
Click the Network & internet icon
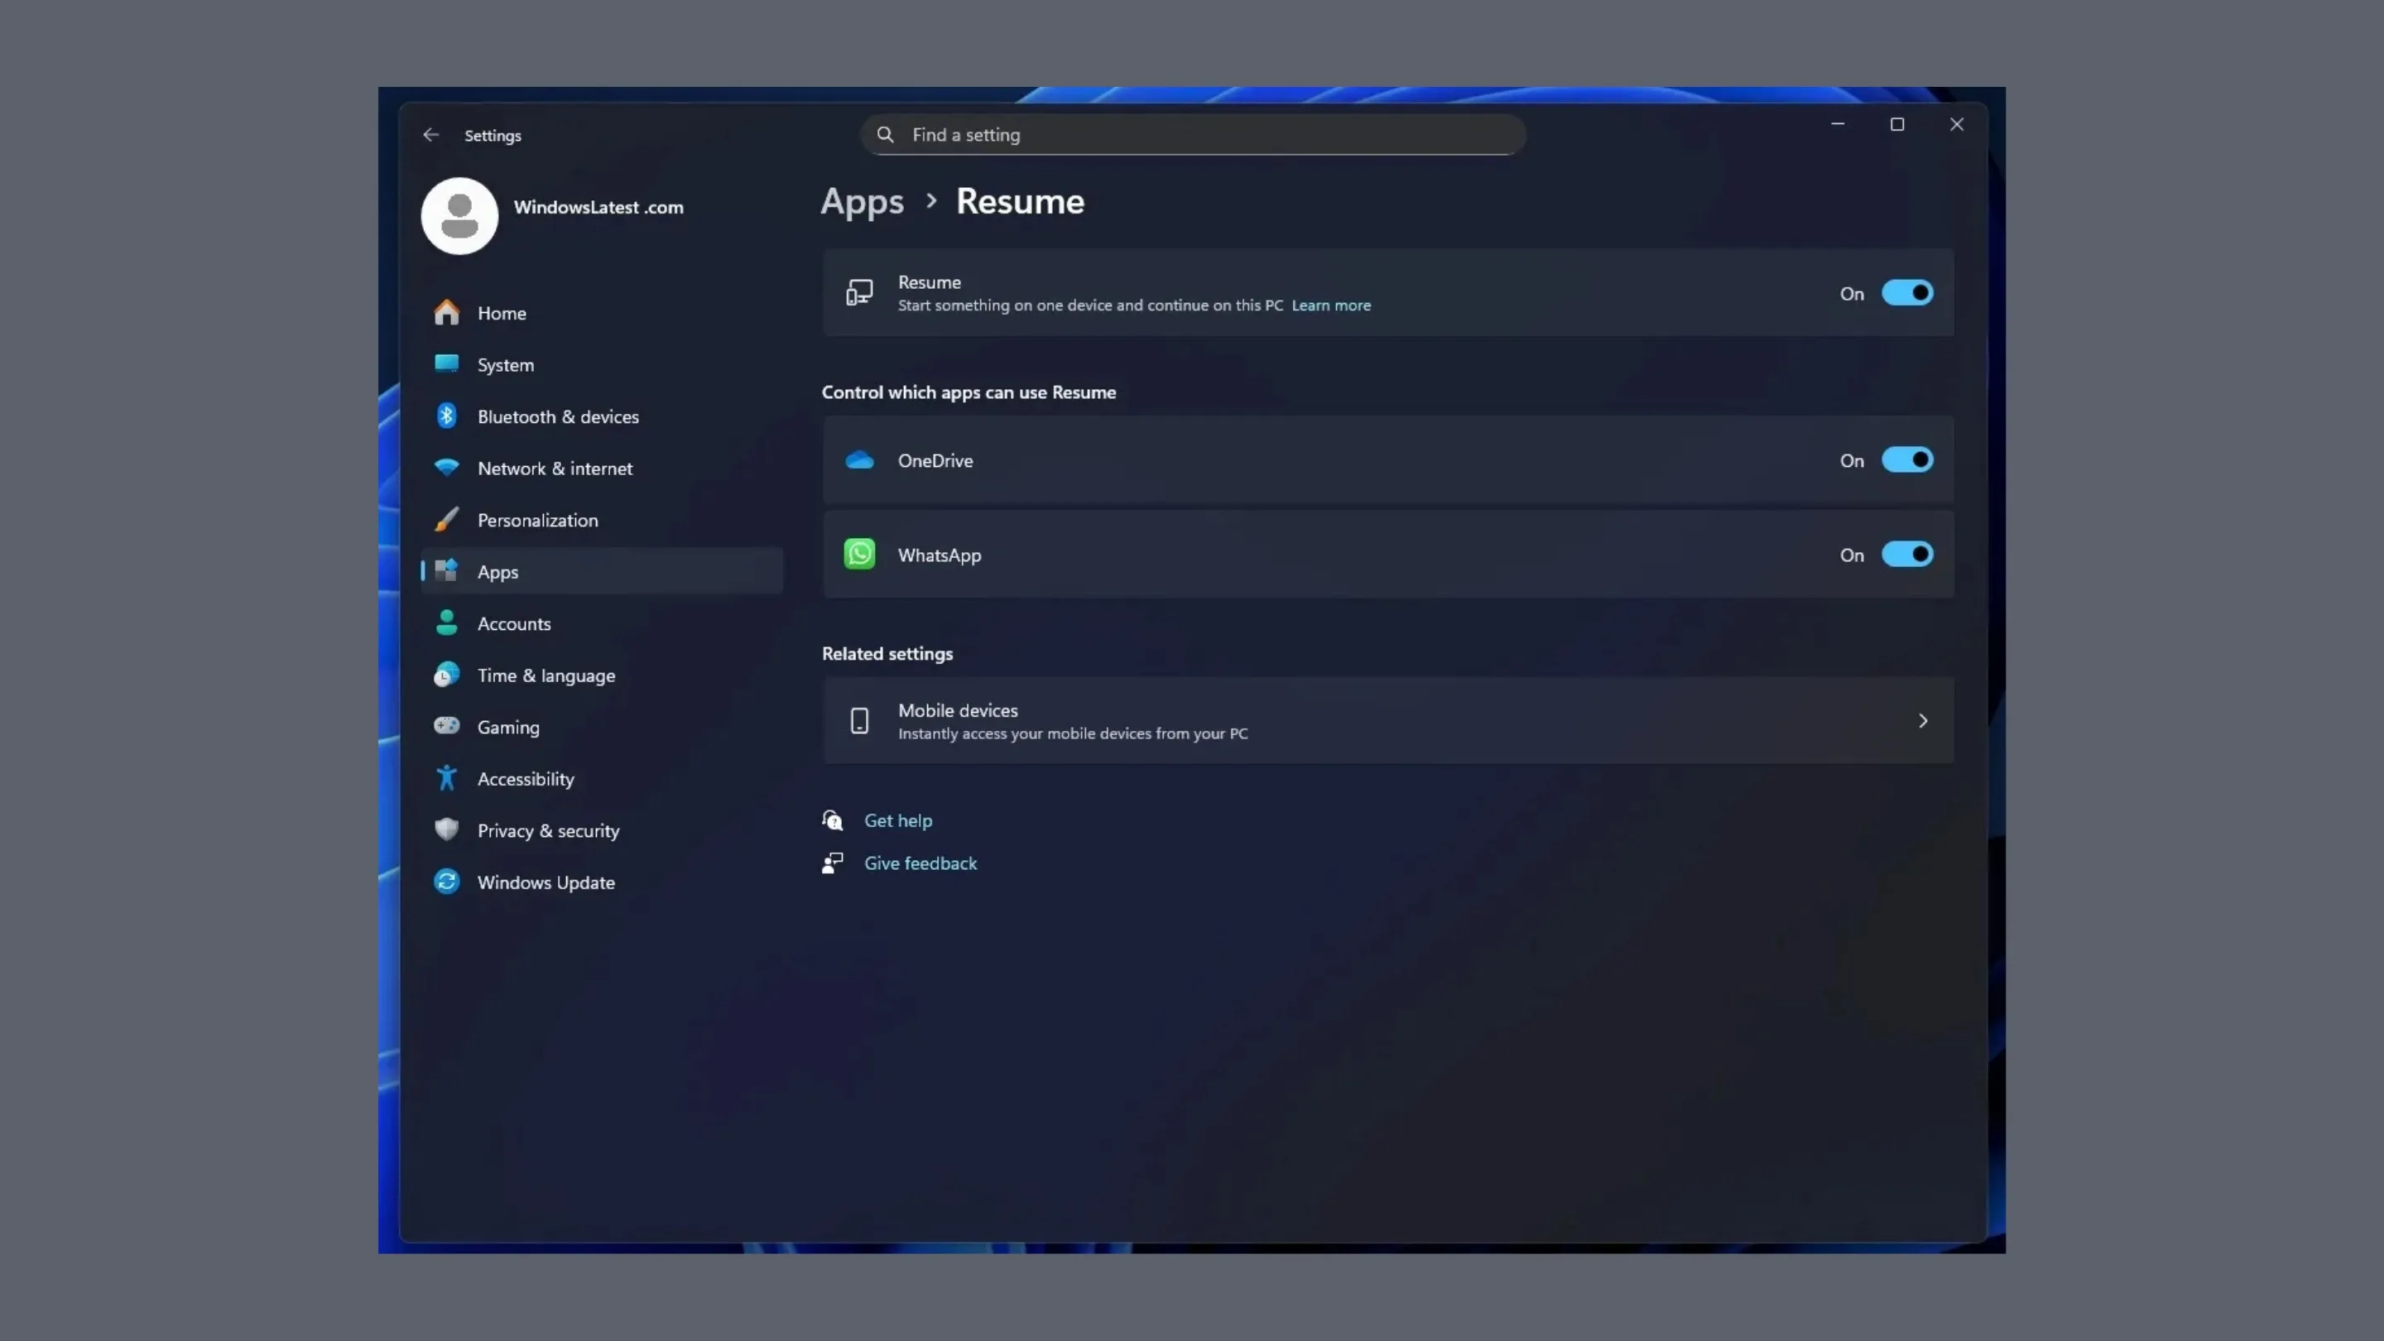(x=447, y=468)
